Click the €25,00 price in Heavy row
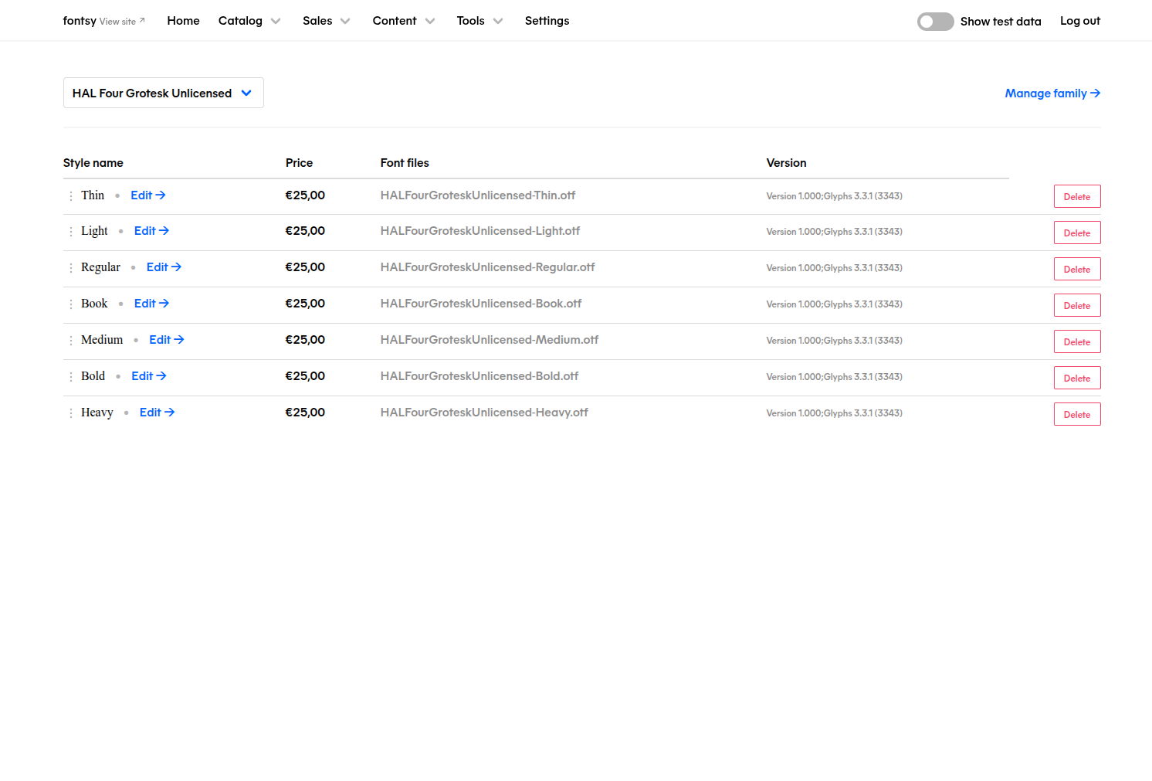Screen dimensions: 1152x781 tap(305, 413)
